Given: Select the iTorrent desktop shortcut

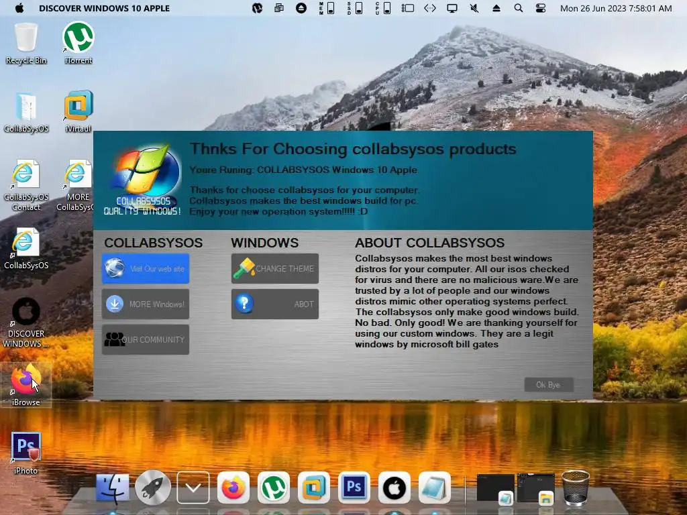Looking at the screenshot, I should tap(78, 44).
